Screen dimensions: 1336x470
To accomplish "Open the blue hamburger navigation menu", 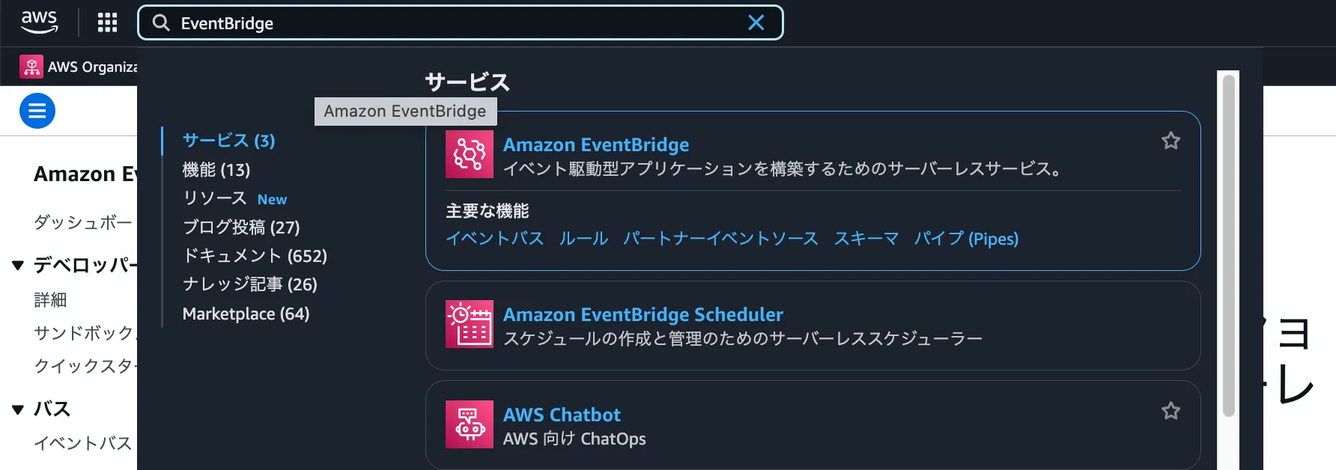I will pos(37,111).
